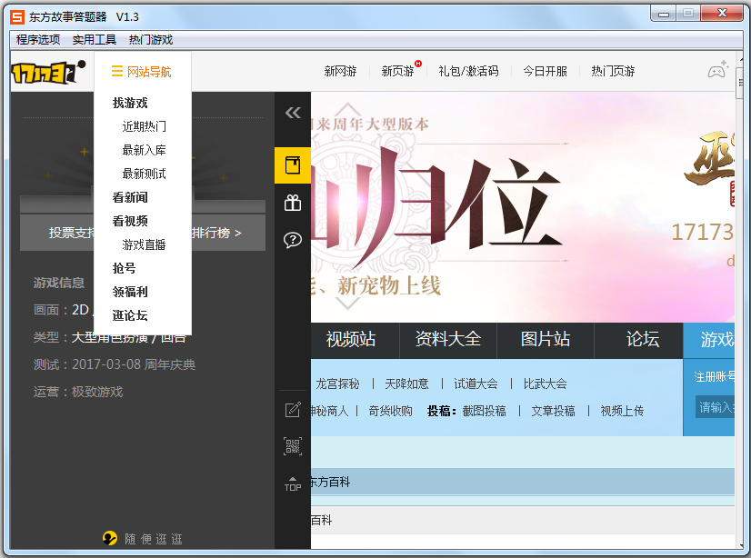Open the 程序选项 menu

click(38, 40)
